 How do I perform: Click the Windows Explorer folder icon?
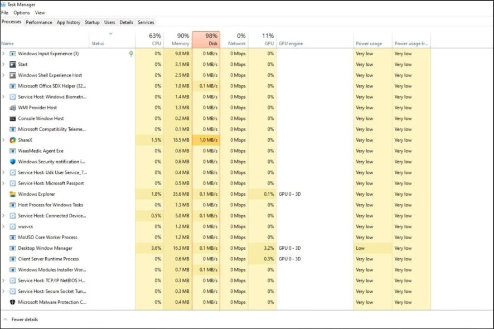(13, 194)
